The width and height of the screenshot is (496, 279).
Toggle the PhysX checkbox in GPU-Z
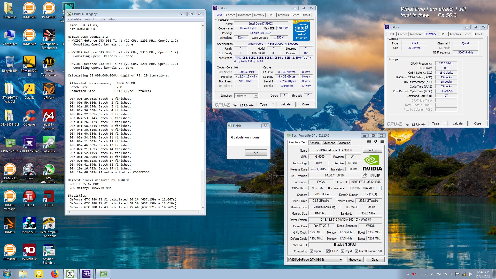point(342,251)
